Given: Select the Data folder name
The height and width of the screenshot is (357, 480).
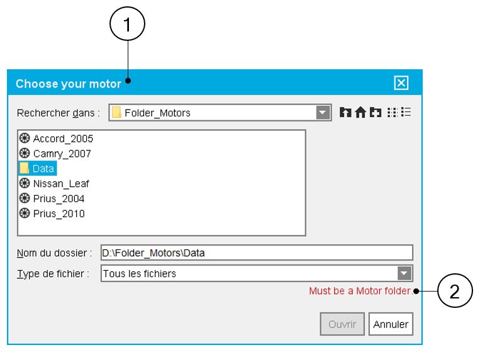Looking at the screenshot, I should point(43,169).
